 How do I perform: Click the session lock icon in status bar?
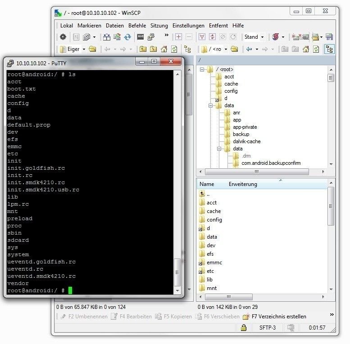coord(244,327)
